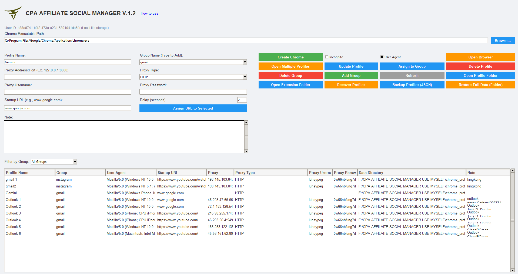Screen dimensions: 518x274
Task: Click Browse for Chrome executable path
Action: 502,41
